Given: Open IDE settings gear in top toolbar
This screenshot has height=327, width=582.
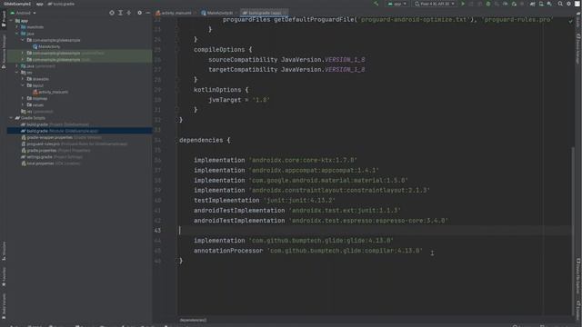Looking at the screenshot, I should pyautogui.click(x=568, y=4).
